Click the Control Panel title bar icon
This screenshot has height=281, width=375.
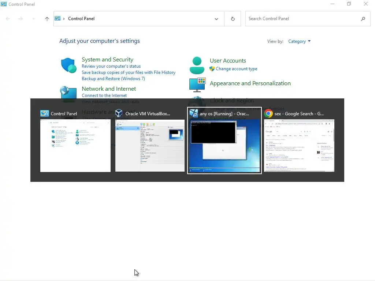tap(4, 4)
